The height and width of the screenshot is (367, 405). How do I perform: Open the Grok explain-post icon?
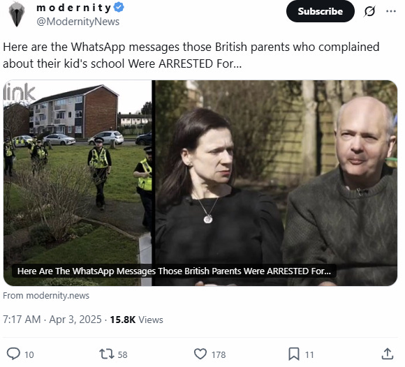[369, 11]
